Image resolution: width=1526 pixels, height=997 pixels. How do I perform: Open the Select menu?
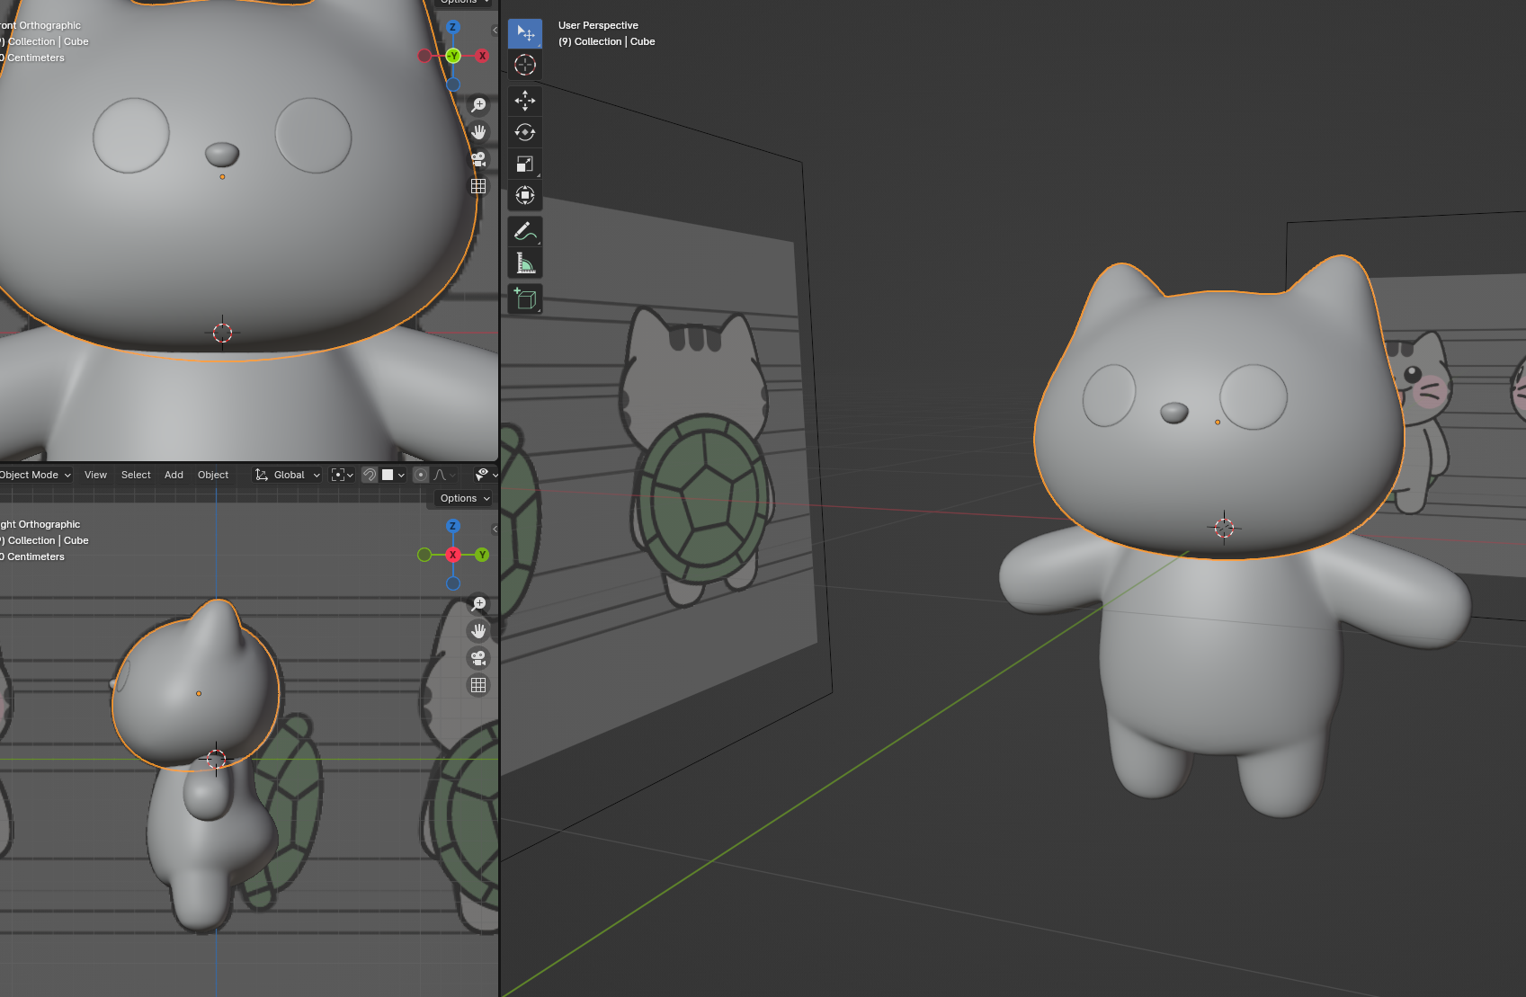pos(136,475)
